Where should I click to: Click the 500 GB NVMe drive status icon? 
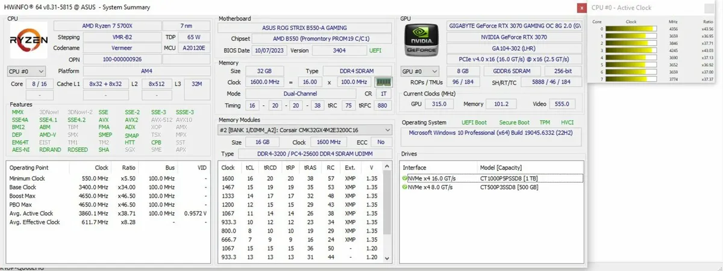(x=404, y=187)
